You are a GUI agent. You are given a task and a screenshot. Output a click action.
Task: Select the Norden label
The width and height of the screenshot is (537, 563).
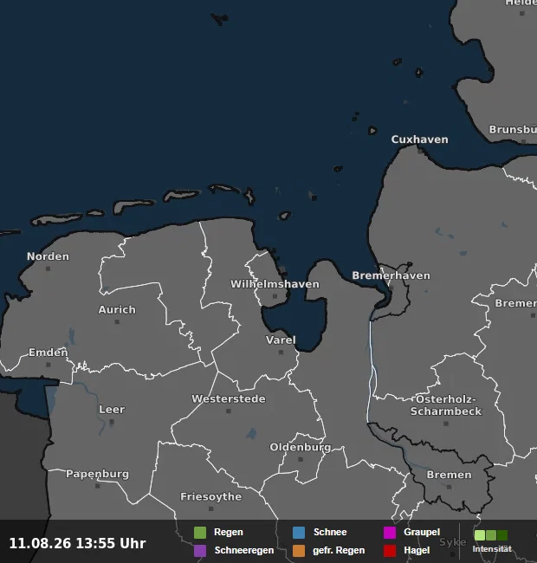tap(49, 256)
